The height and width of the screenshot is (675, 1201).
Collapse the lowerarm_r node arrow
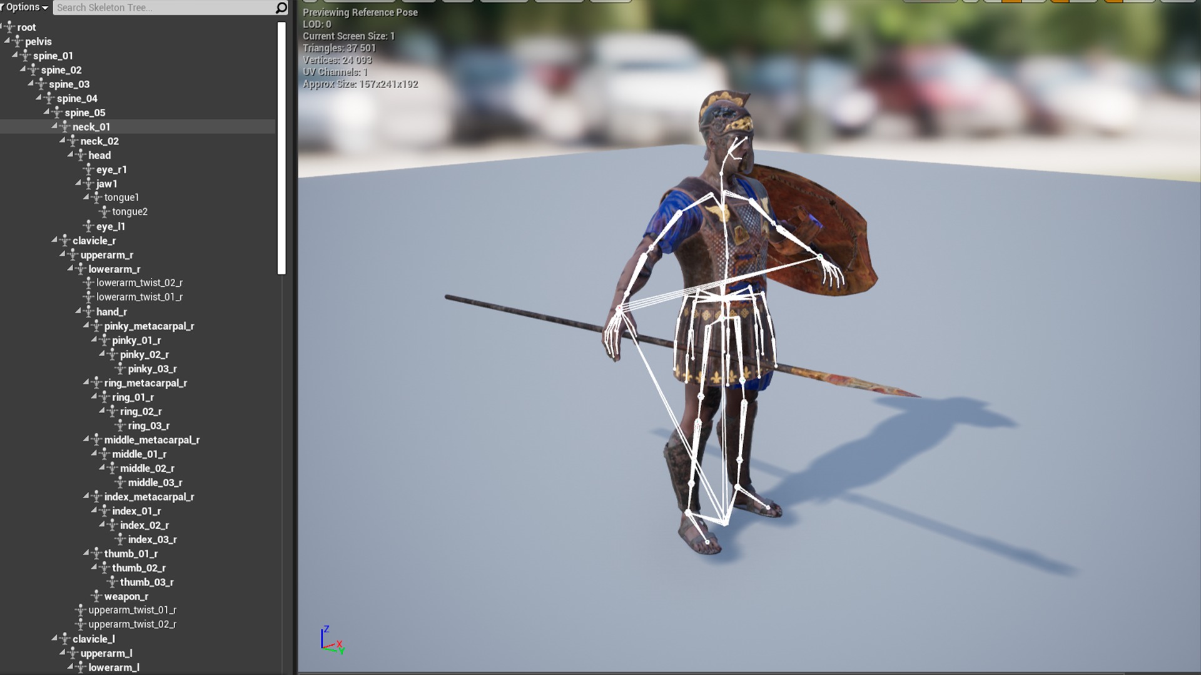click(71, 269)
